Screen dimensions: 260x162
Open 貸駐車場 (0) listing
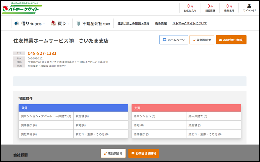[46, 134]
